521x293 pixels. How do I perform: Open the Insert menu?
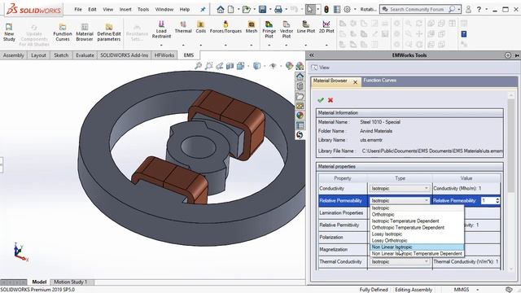click(x=125, y=9)
